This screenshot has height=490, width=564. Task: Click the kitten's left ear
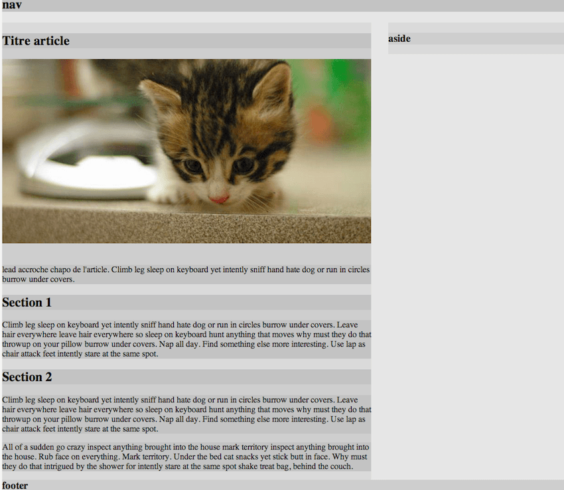(159, 96)
